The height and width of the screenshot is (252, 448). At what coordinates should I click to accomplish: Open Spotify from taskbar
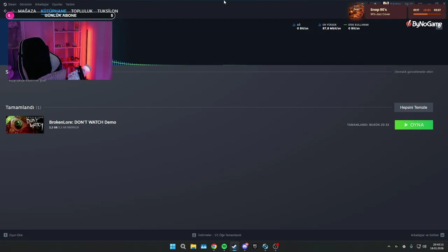[x=224, y=246]
